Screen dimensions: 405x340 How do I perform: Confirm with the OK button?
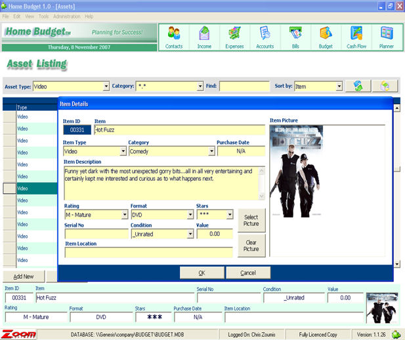tap(202, 273)
